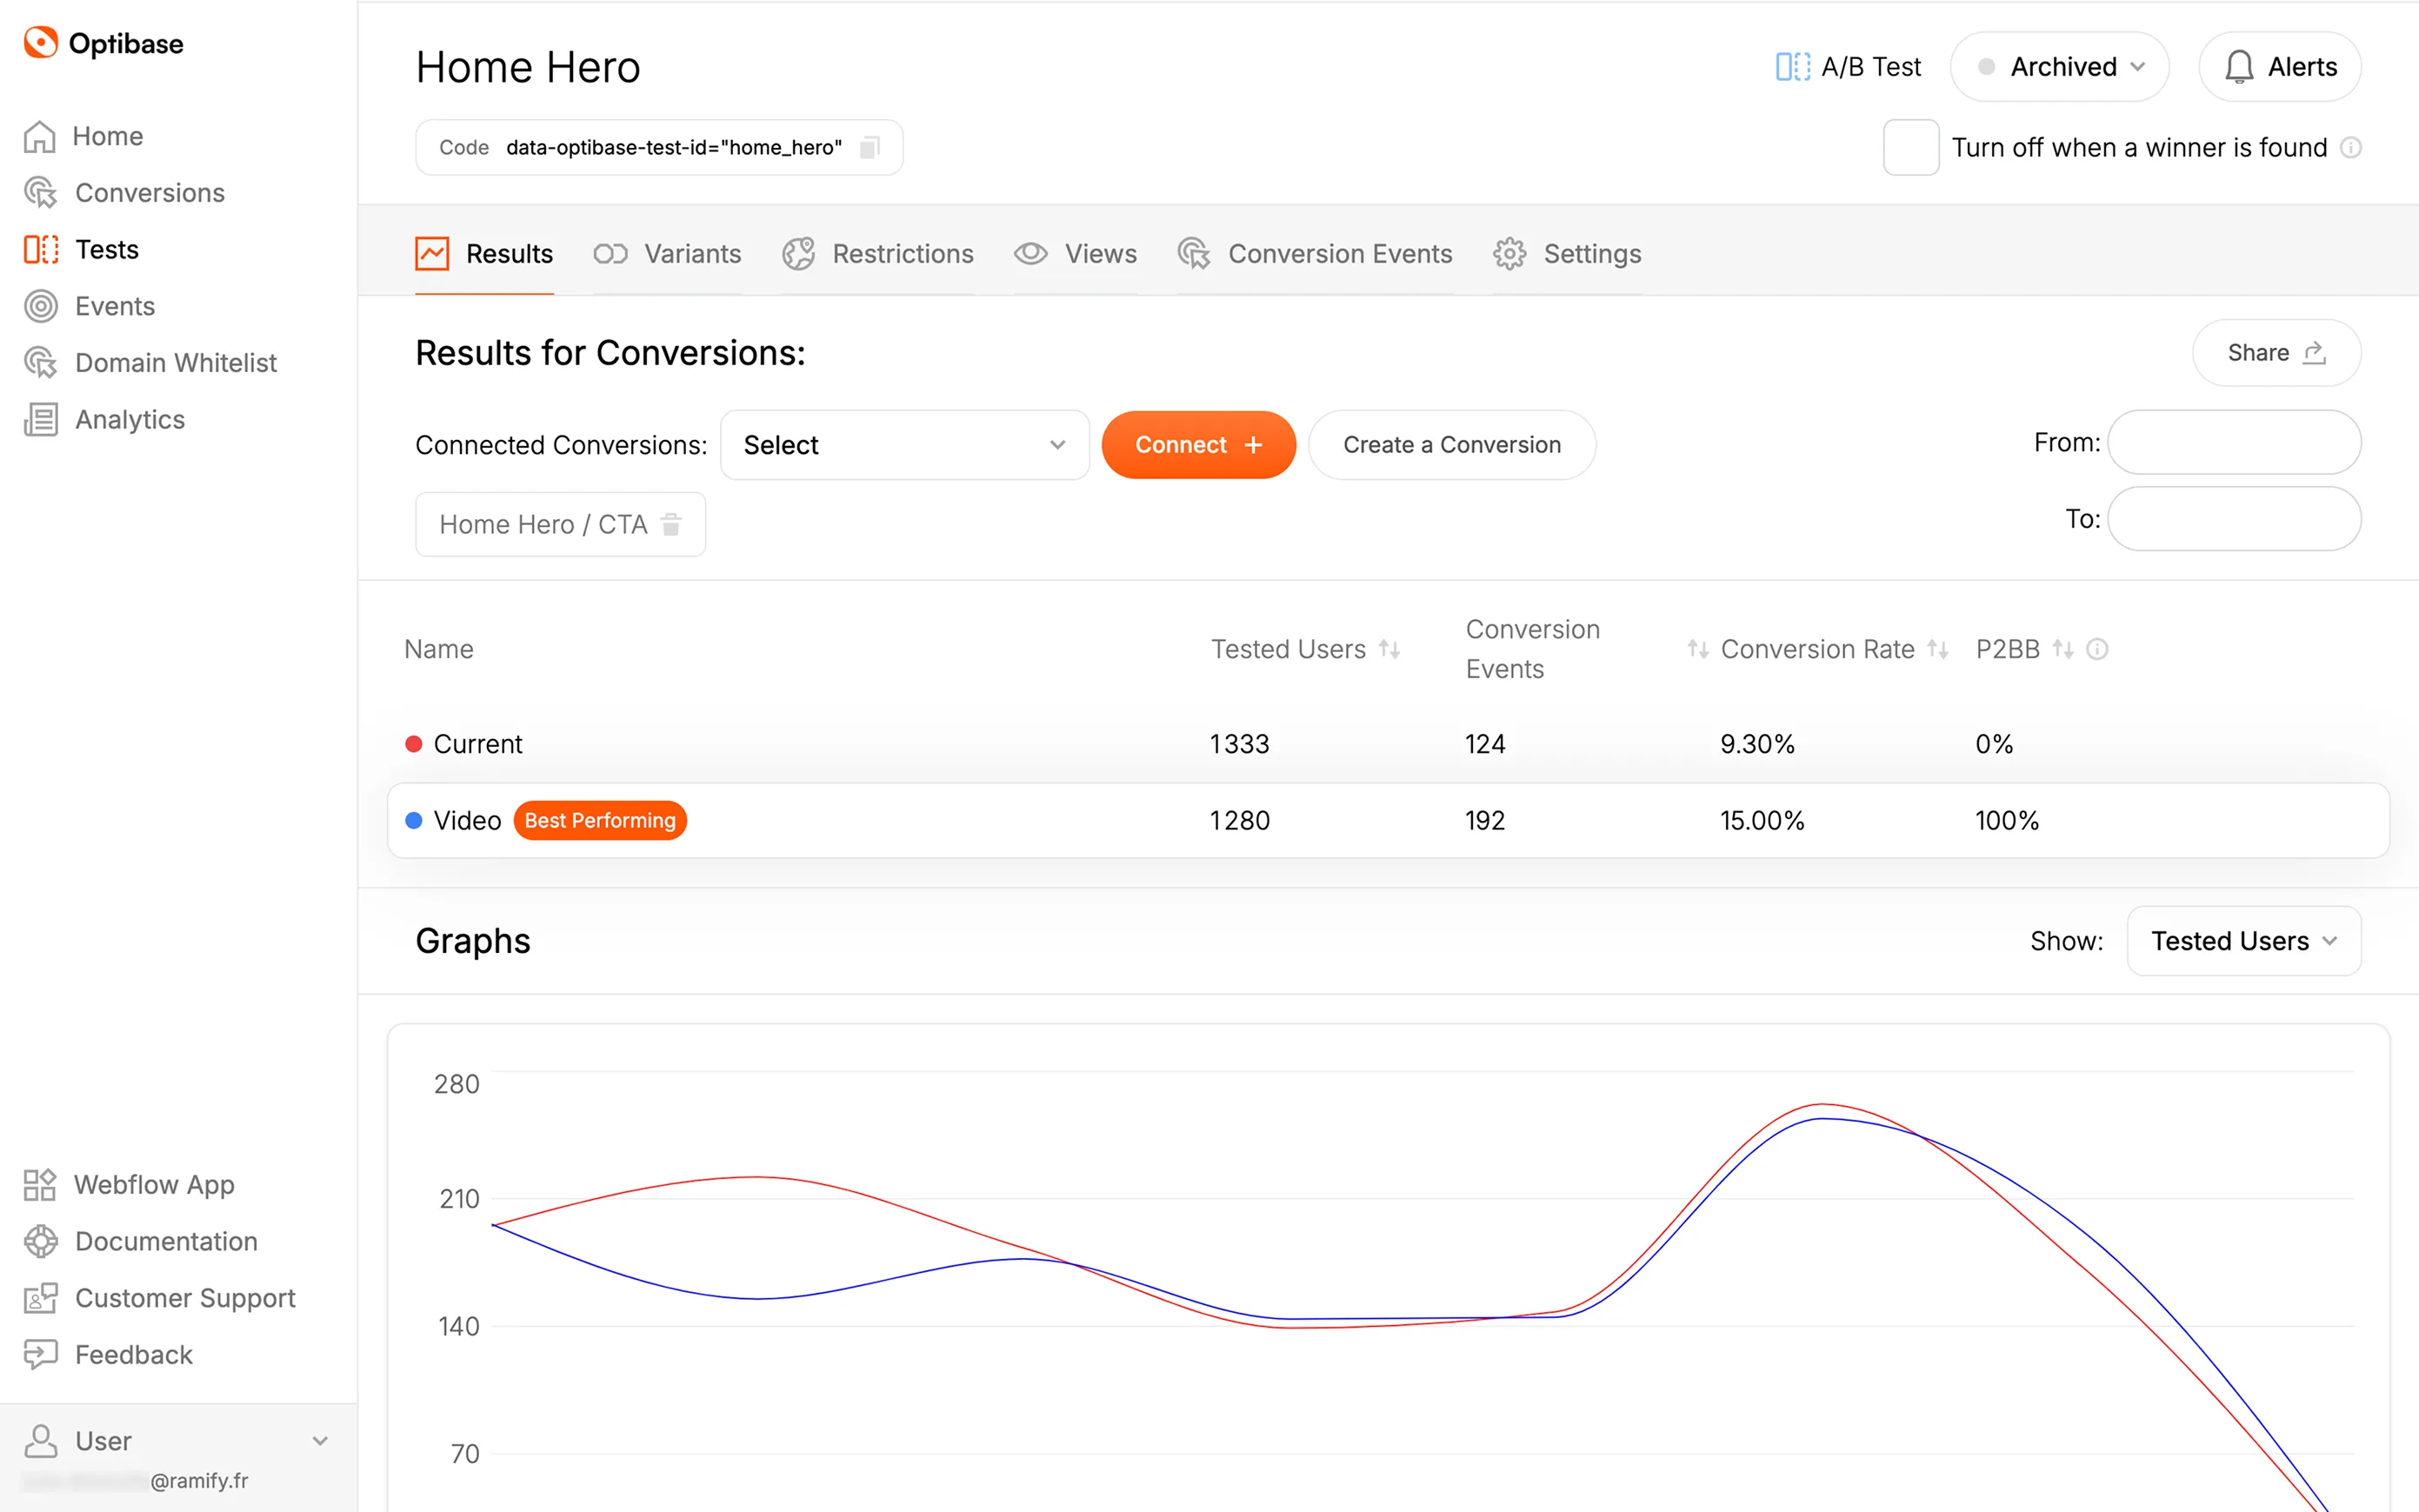The height and width of the screenshot is (1512, 2419).
Task: Click the red Current variant dot
Action: click(413, 744)
